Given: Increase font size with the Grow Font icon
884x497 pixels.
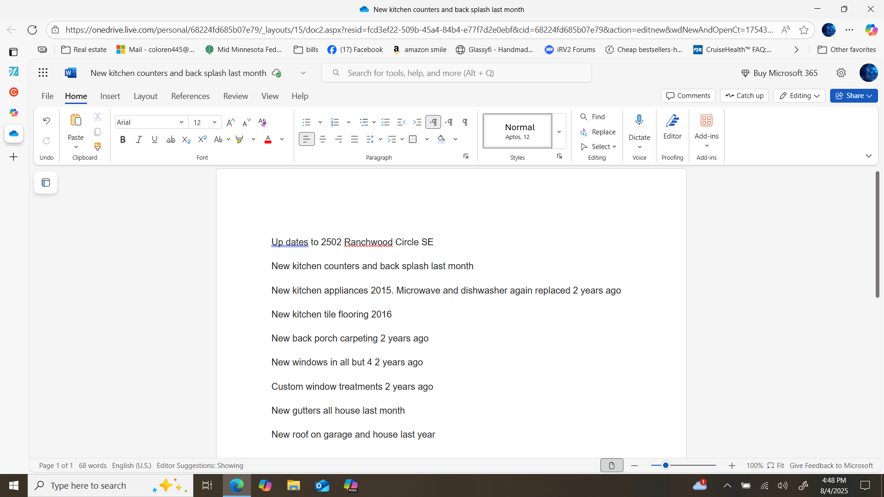Looking at the screenshot, I should pyautogui.click(x=231, y=122).
